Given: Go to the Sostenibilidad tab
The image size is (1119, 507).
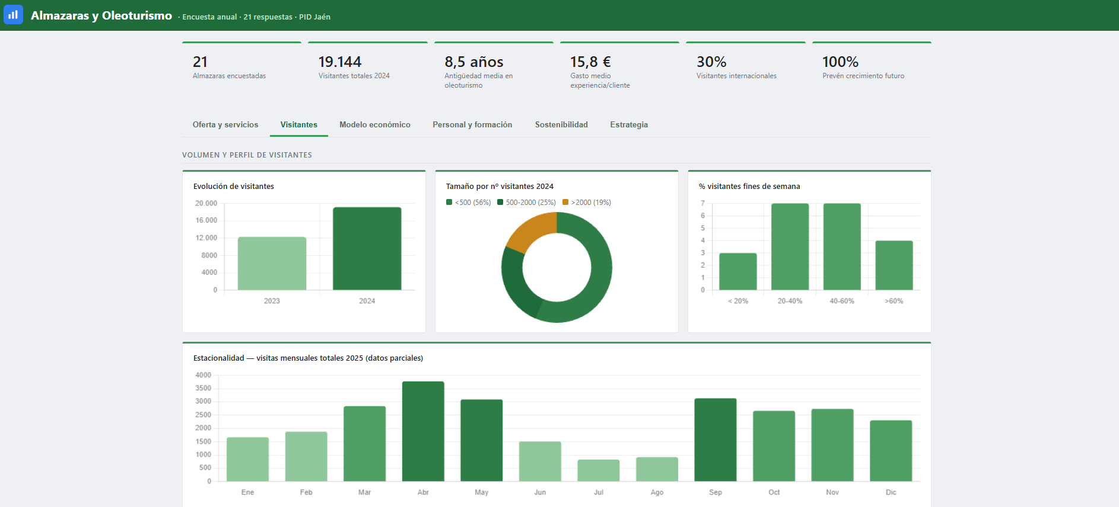Looking at the screenshot, I should tap(561, 124).
